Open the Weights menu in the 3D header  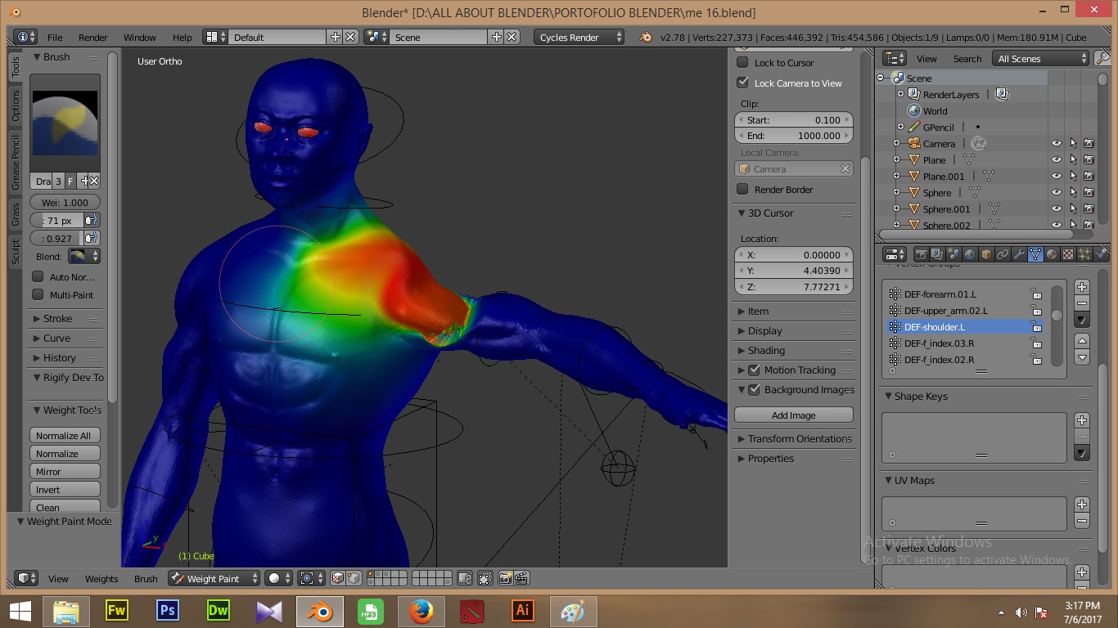tap(101, 578)
